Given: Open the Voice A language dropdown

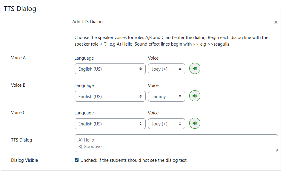Looking at the screenshot, I should click(110, 69).
